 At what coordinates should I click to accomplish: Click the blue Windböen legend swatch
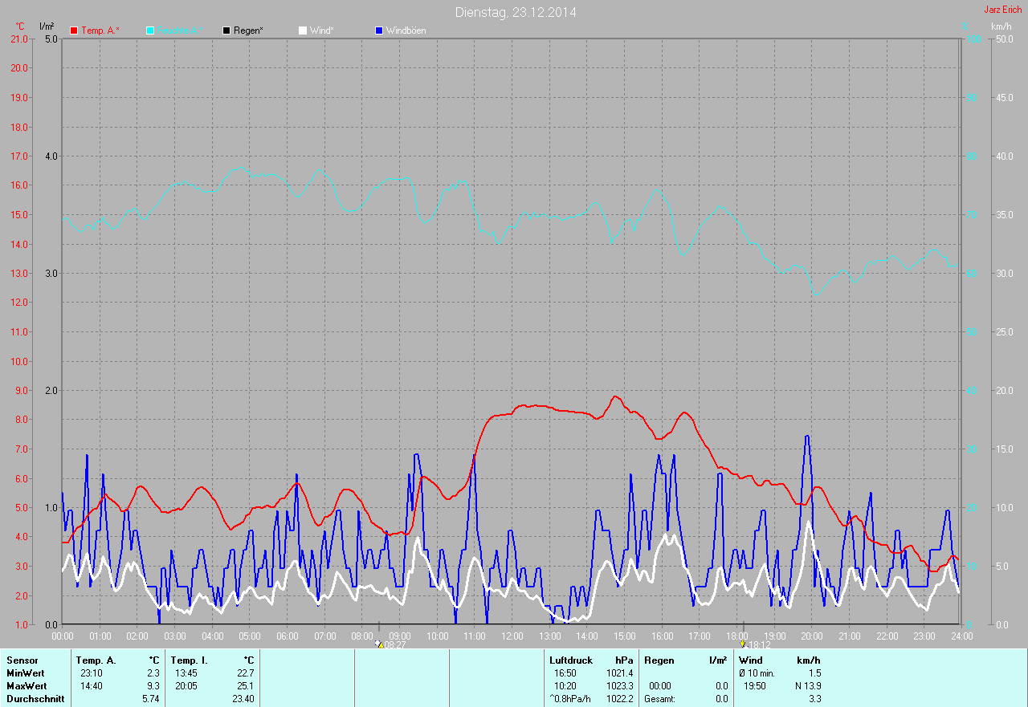(x=379, y=30)
